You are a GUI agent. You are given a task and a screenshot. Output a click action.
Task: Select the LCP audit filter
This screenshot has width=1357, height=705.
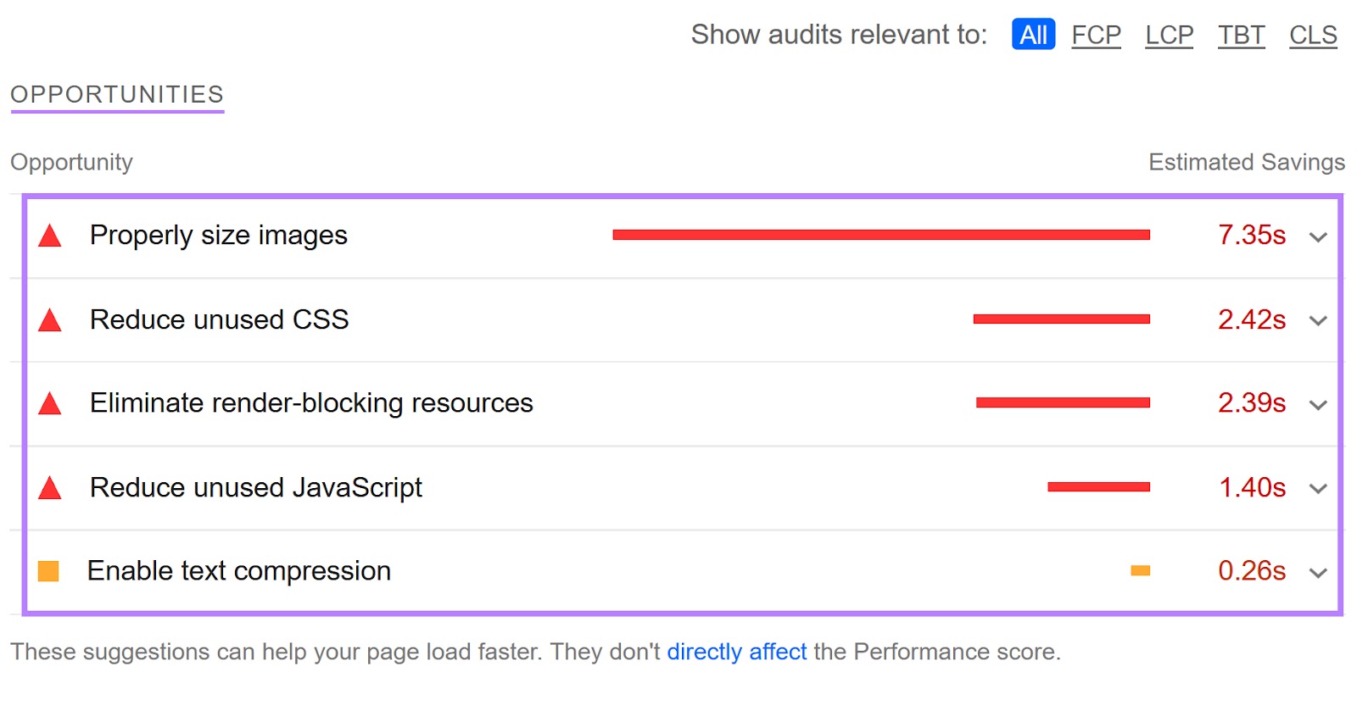tap(1169, 35)
